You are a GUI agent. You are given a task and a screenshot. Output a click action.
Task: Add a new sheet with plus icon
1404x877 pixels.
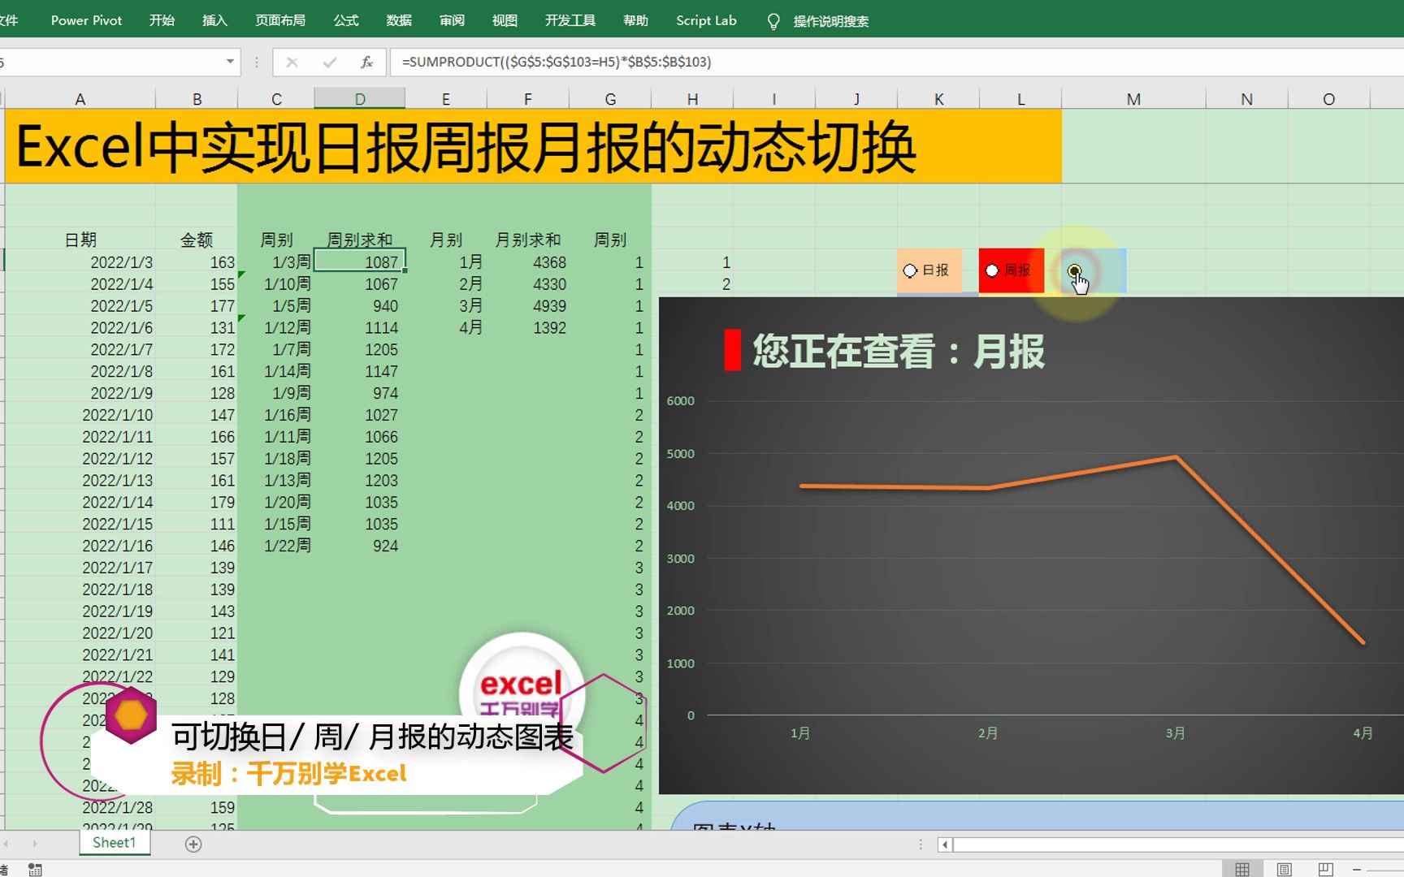point(193,844)
